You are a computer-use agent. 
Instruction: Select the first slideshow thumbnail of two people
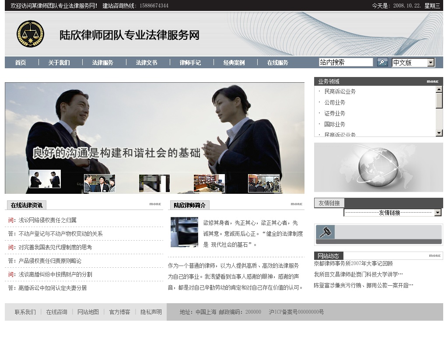click(x=45, y=179)
